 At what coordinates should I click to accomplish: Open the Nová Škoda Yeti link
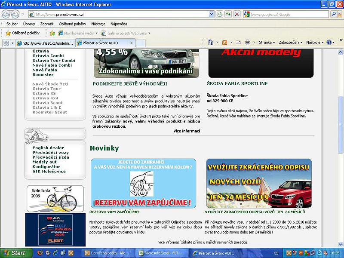click(50, 84)
